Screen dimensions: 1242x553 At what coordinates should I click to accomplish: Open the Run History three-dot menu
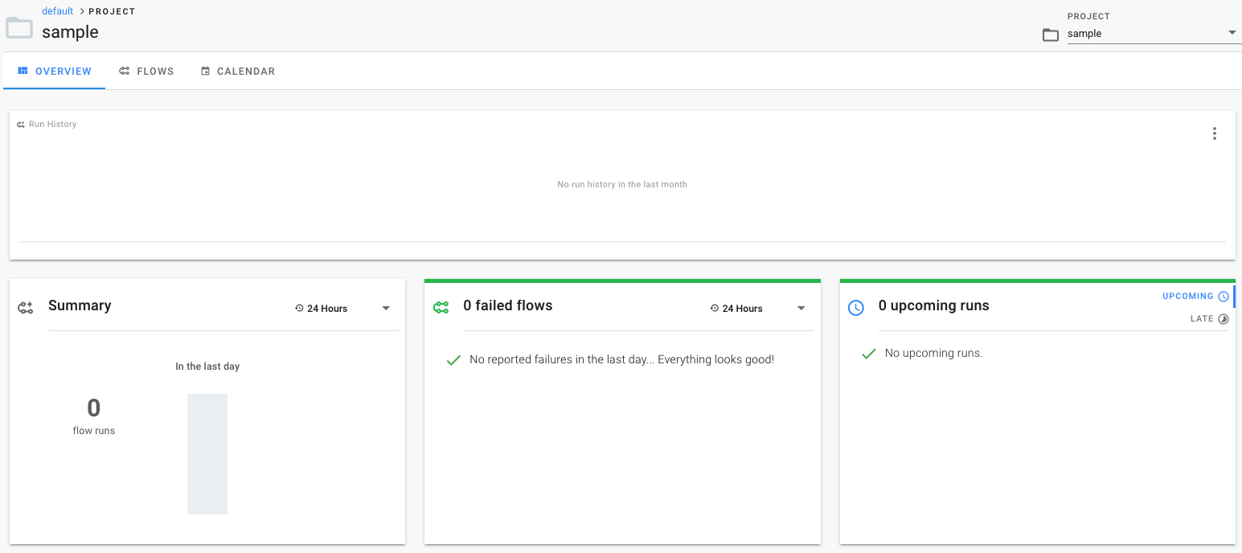tap(1214, 133)
